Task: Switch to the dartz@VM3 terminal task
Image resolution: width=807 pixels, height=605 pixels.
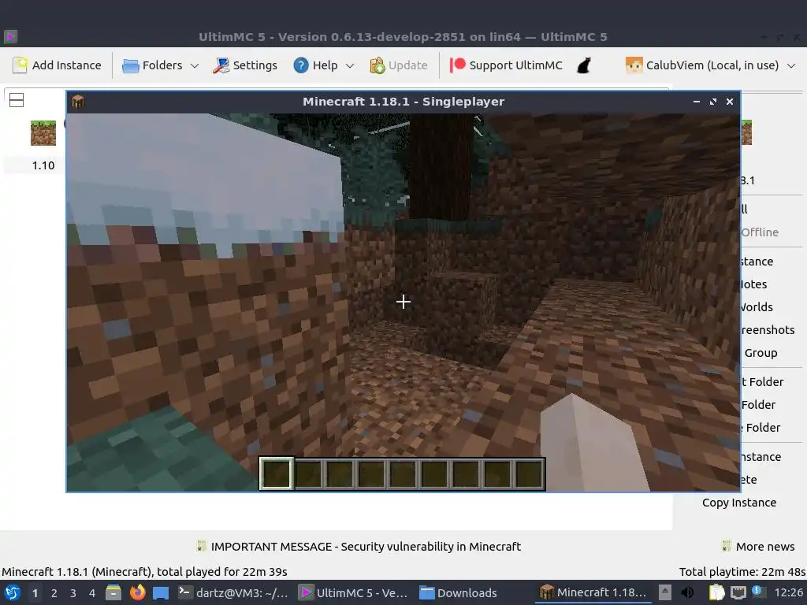Action: 233,592
